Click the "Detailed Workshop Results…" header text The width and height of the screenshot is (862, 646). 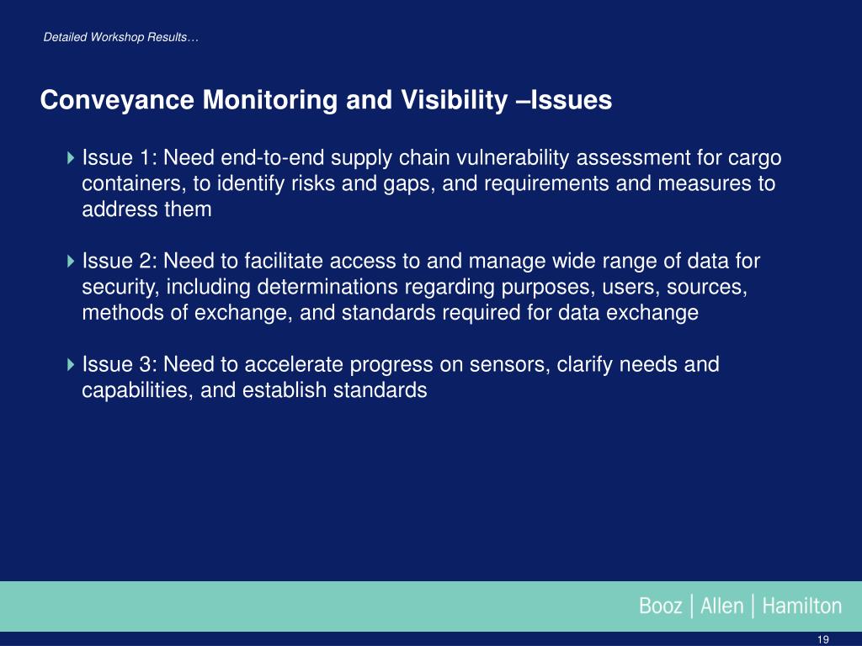(x=121, y=37)
